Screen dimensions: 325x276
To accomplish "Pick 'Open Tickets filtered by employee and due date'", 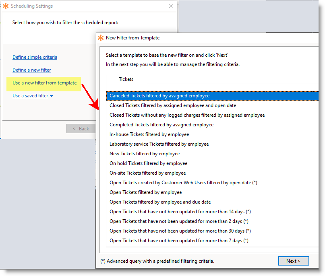I will [x=160, y=202].
